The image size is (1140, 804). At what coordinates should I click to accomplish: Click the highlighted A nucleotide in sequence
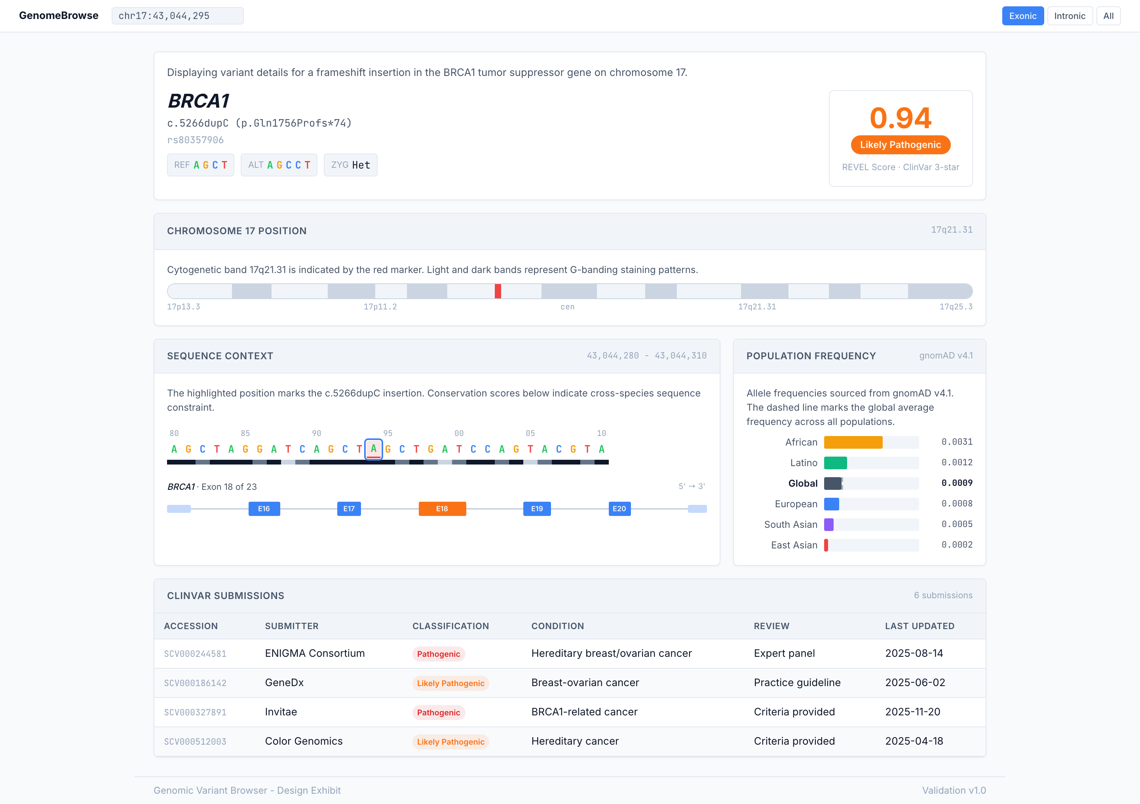(x=373, y=449)
